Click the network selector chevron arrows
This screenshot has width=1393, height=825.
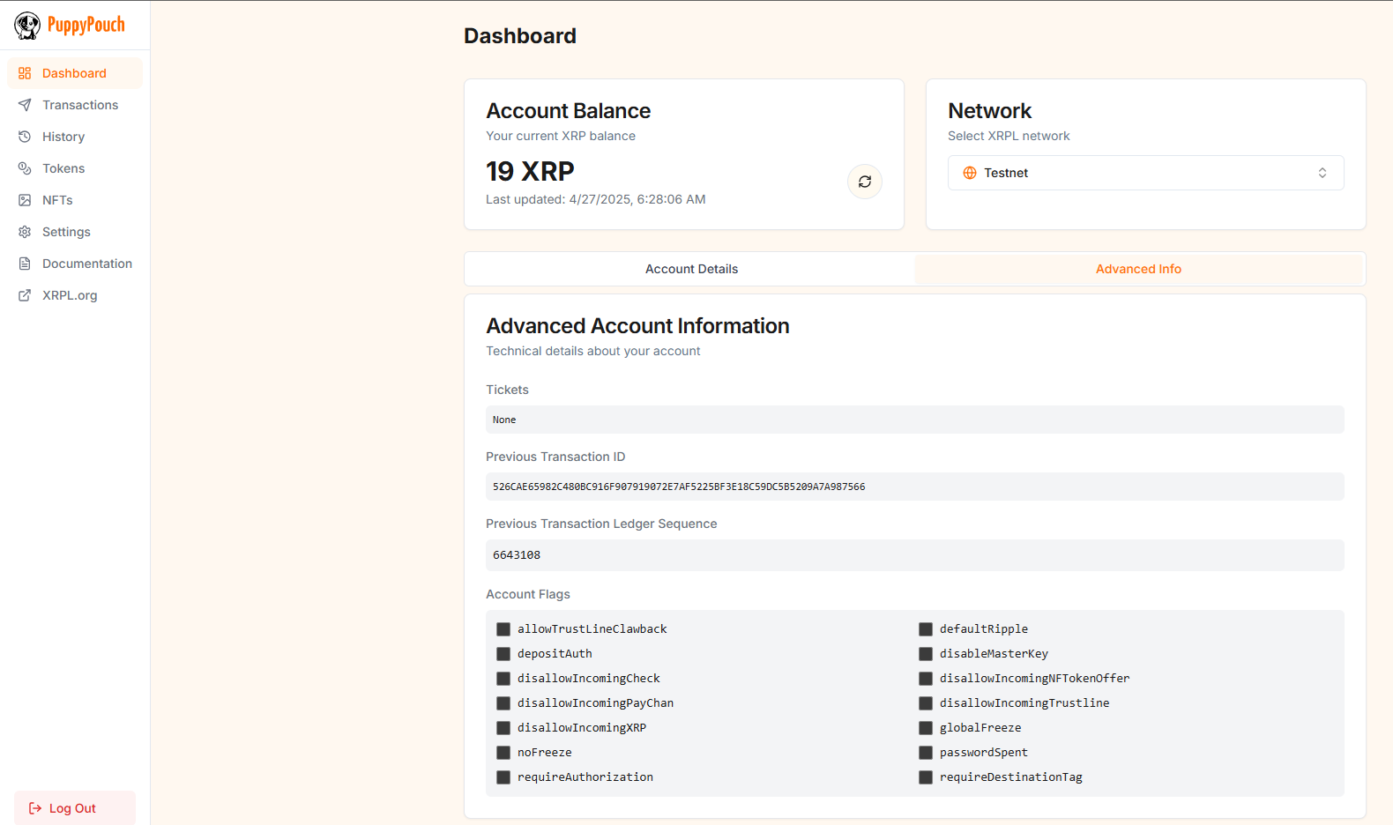1322,173
